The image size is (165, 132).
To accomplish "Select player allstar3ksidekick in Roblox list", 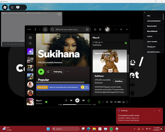I will [154, 21].
